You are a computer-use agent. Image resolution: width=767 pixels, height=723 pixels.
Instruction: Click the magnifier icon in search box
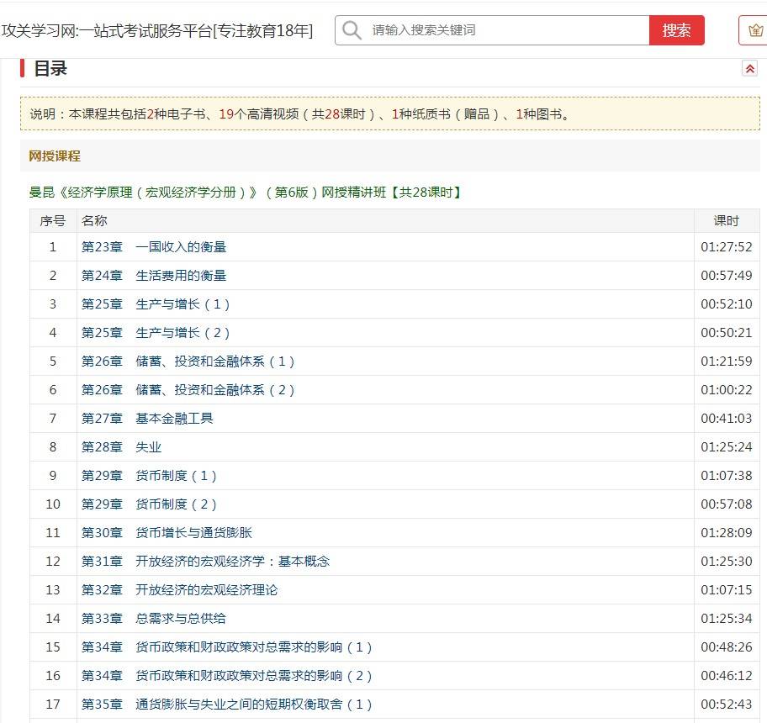point(352,31)
